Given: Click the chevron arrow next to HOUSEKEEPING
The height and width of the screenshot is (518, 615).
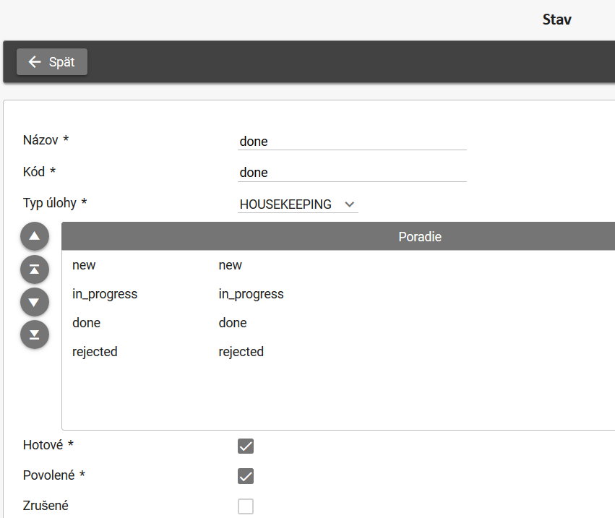Looking at the screenshot, I should coord(350,204).
